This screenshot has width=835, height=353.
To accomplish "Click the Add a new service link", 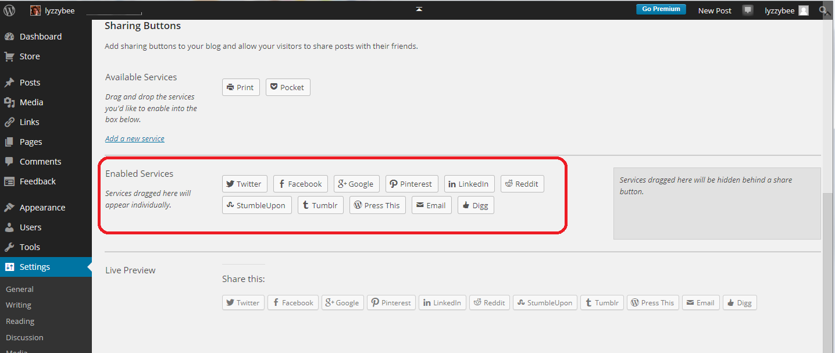I will 135,138.
